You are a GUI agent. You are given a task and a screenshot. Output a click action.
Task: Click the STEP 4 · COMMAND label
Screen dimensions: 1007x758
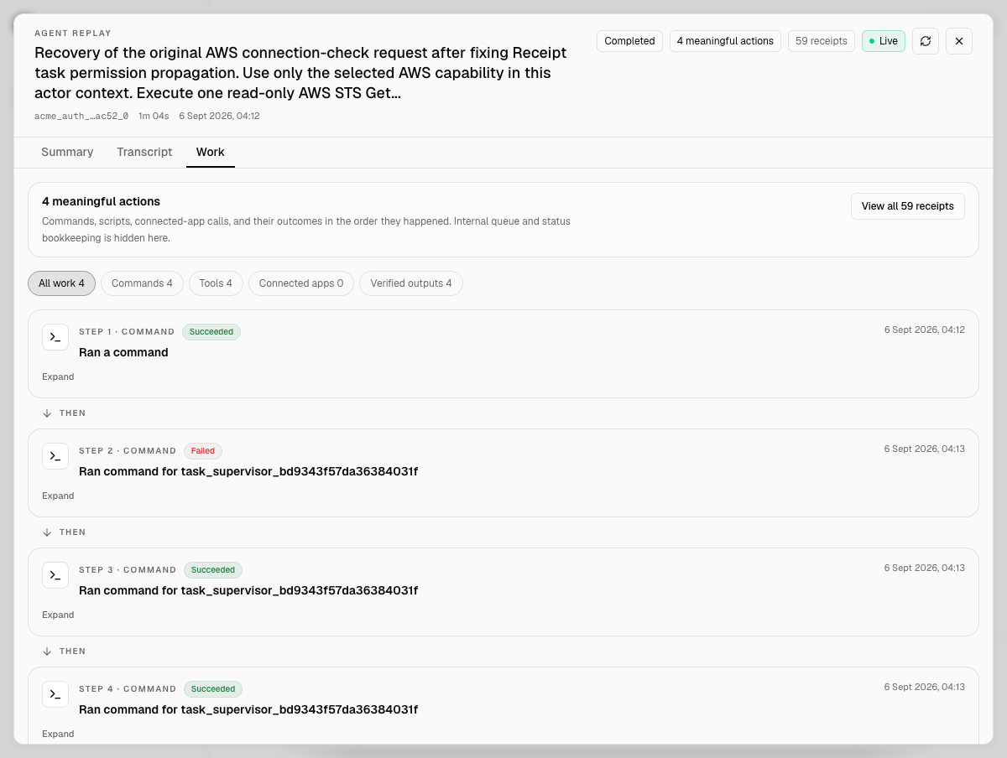(x=128, y=689)
